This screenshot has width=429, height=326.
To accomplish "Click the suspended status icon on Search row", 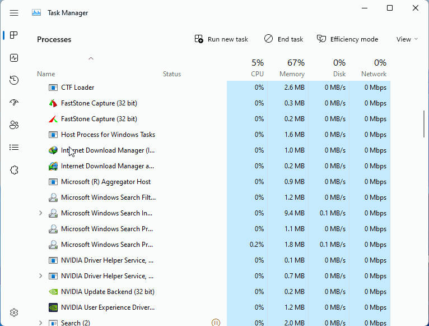I will [216, 323].
